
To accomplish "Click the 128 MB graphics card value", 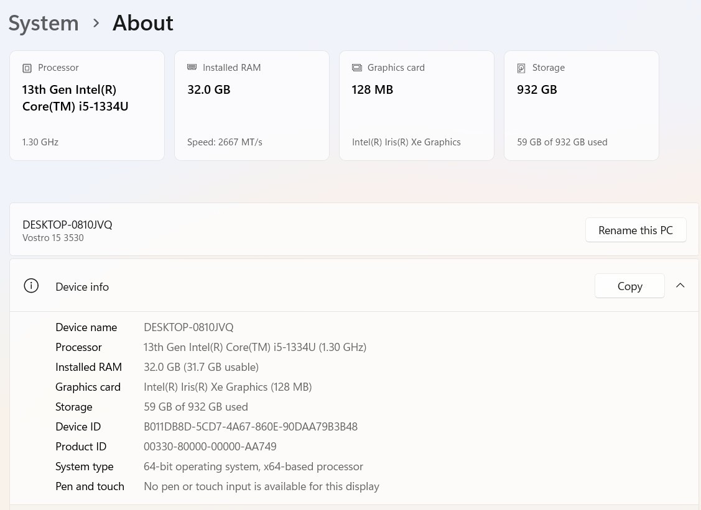I will 372,90.
